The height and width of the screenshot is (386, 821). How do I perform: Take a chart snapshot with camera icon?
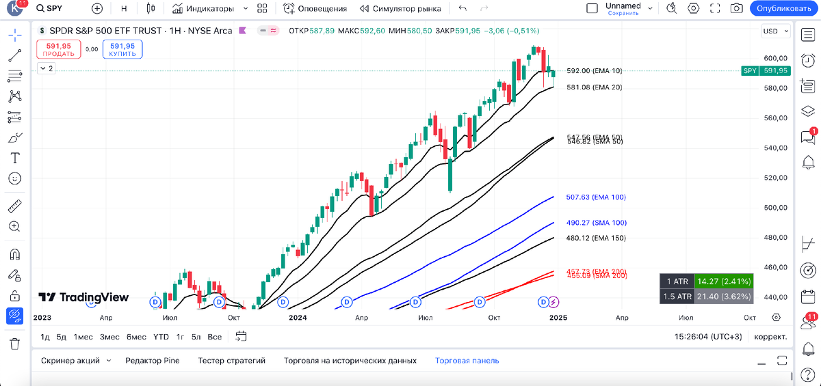click(x=736, y=8)
